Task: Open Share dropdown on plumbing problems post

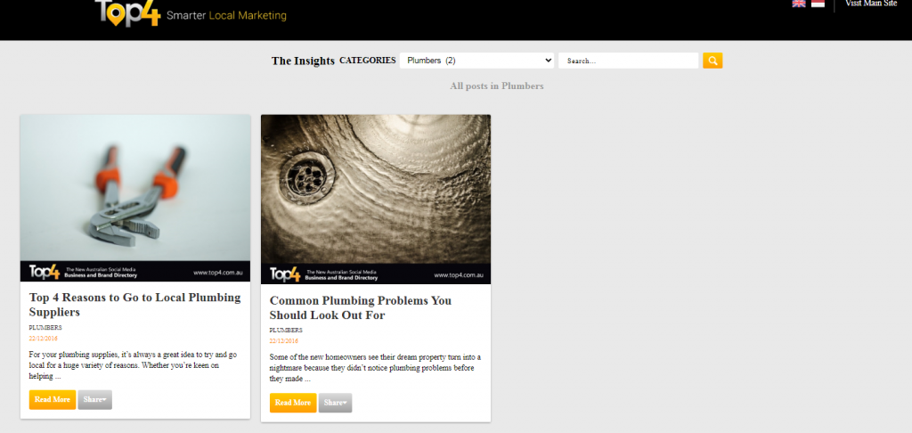Action: pos(335,403)
